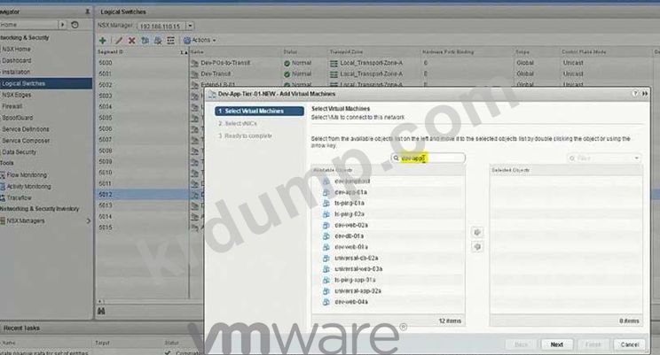
Task: Click the Cancel button
Action: tap(629, 344)
